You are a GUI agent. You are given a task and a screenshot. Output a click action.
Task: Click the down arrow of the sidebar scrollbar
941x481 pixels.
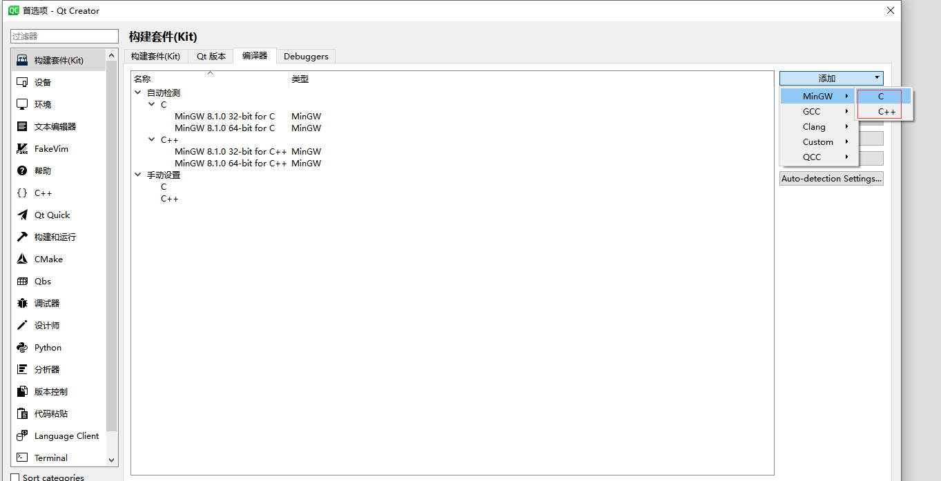pyautogui.click(x=112, y=460)
